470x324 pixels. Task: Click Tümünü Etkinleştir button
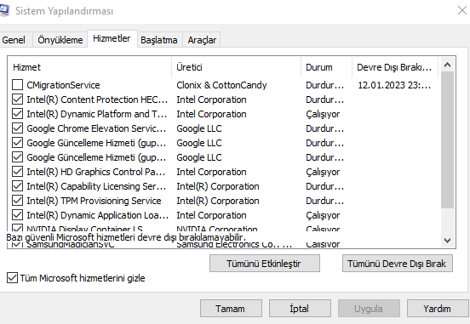(x=264, y=264)
